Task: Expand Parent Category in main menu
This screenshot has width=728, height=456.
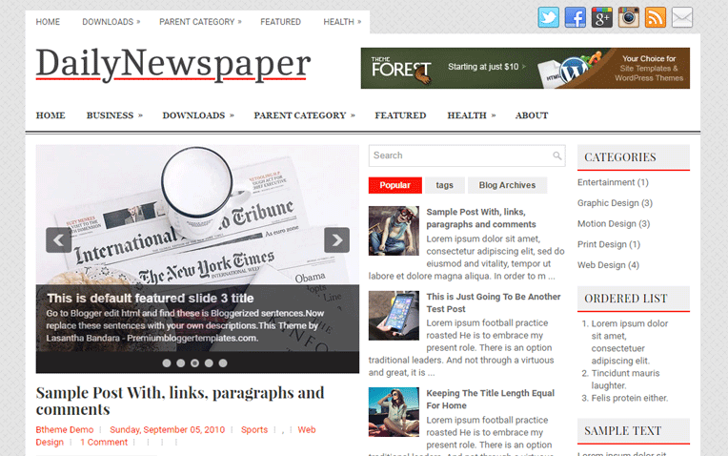Action: click(x=304, y=115)
